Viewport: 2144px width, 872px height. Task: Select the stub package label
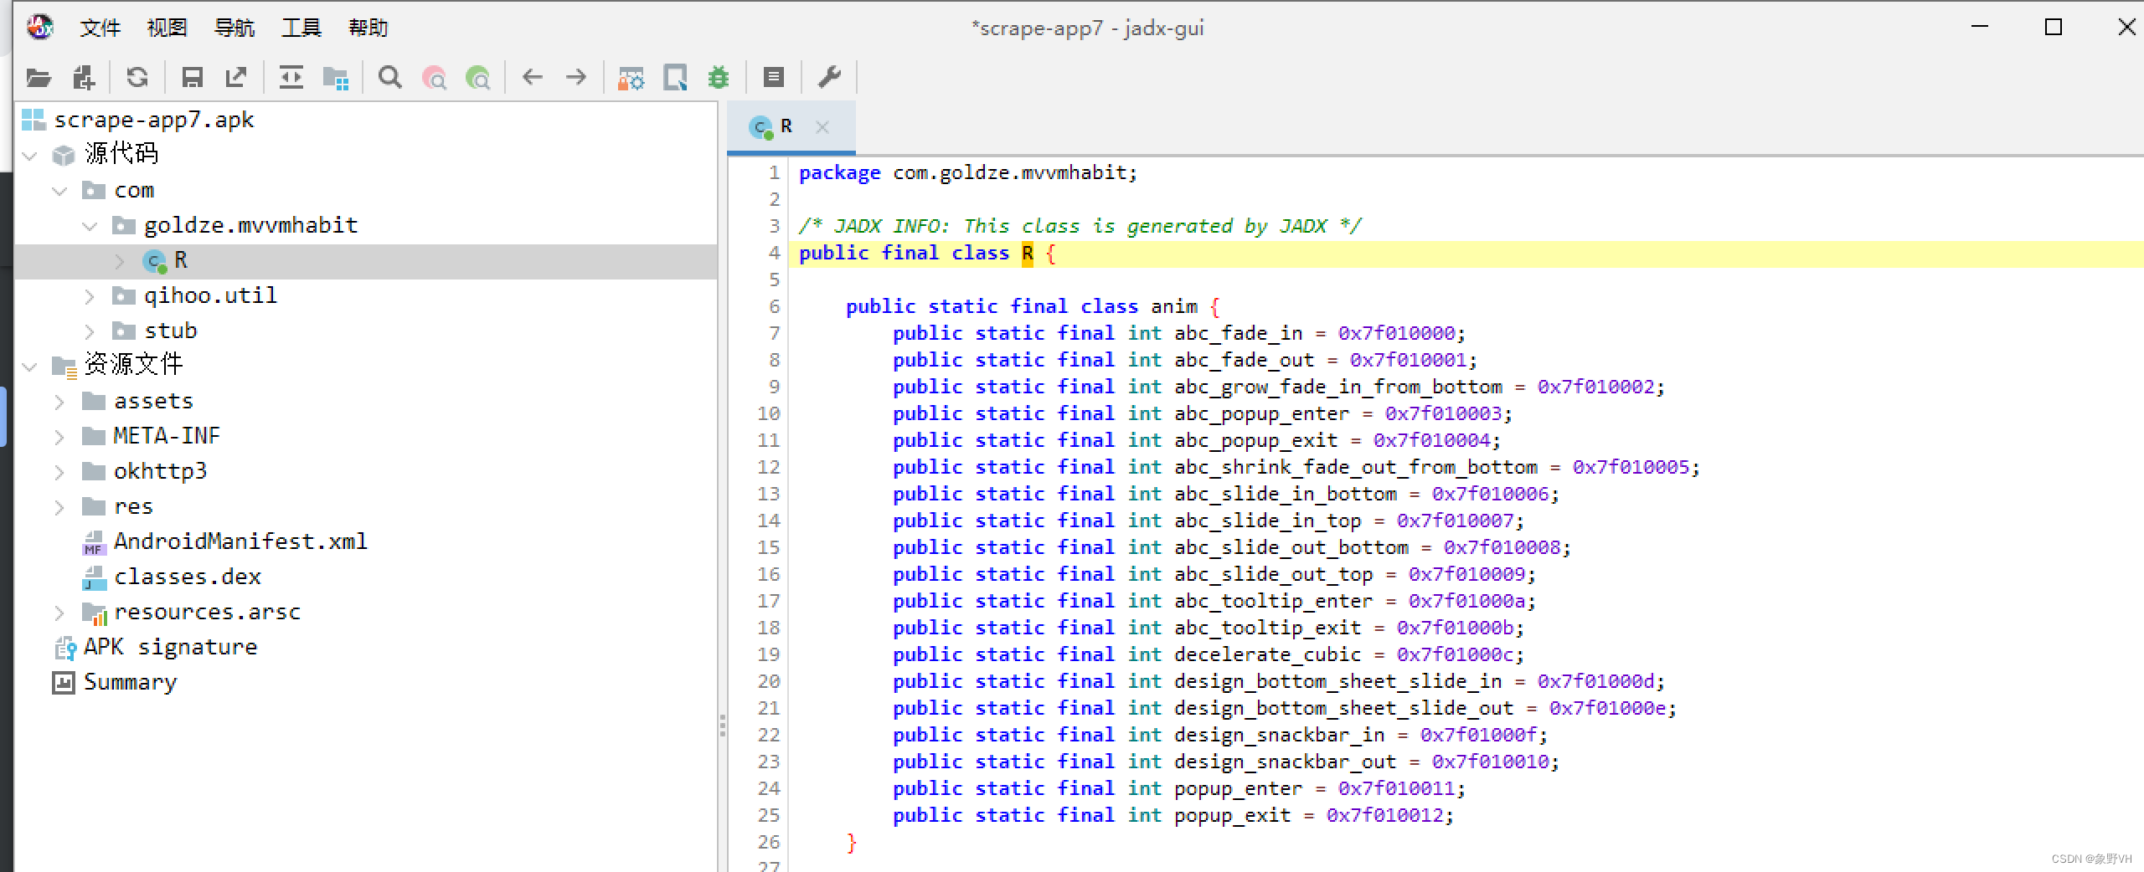click(x=171, y=331)
